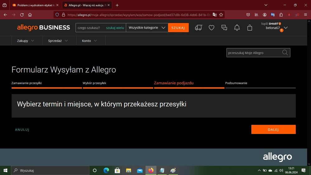Expand Wszystkie kategorie dropdown
The height and width of the screenshot is (175, 311).
click(147, 28)
